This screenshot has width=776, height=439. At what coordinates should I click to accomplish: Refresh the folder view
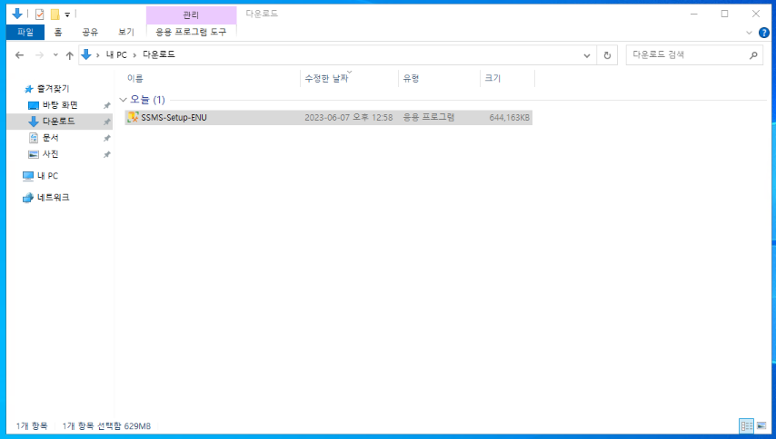click(607, 55)
